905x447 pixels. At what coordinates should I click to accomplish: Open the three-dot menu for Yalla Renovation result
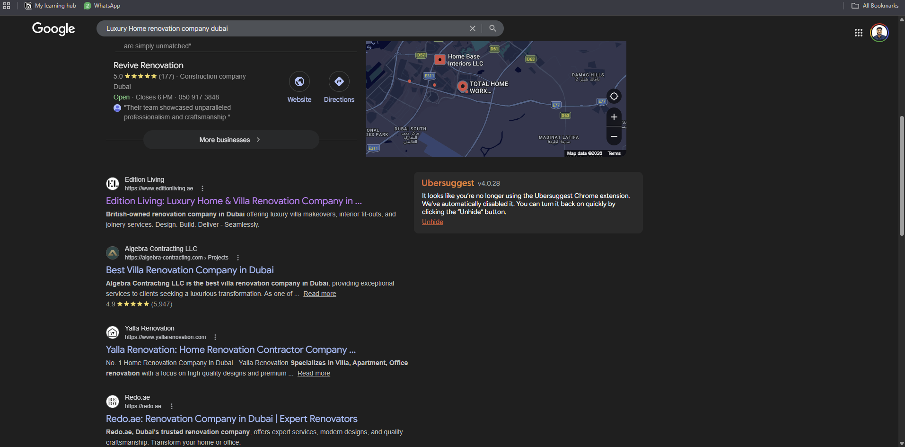tap(215, 337)
